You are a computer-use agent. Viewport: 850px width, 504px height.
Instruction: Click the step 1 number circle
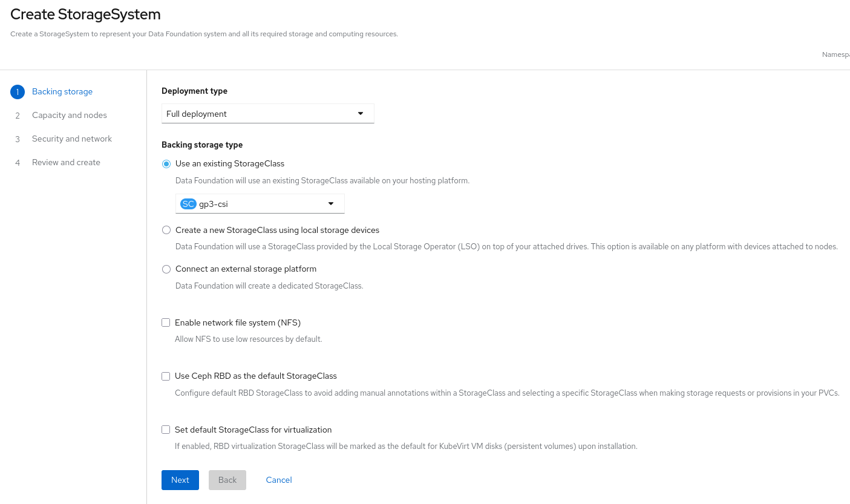(x=18, y=92)
